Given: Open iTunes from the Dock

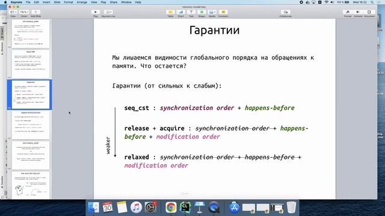Looking at the screenshot, I should pyautogui.click(x=136, y=207).
